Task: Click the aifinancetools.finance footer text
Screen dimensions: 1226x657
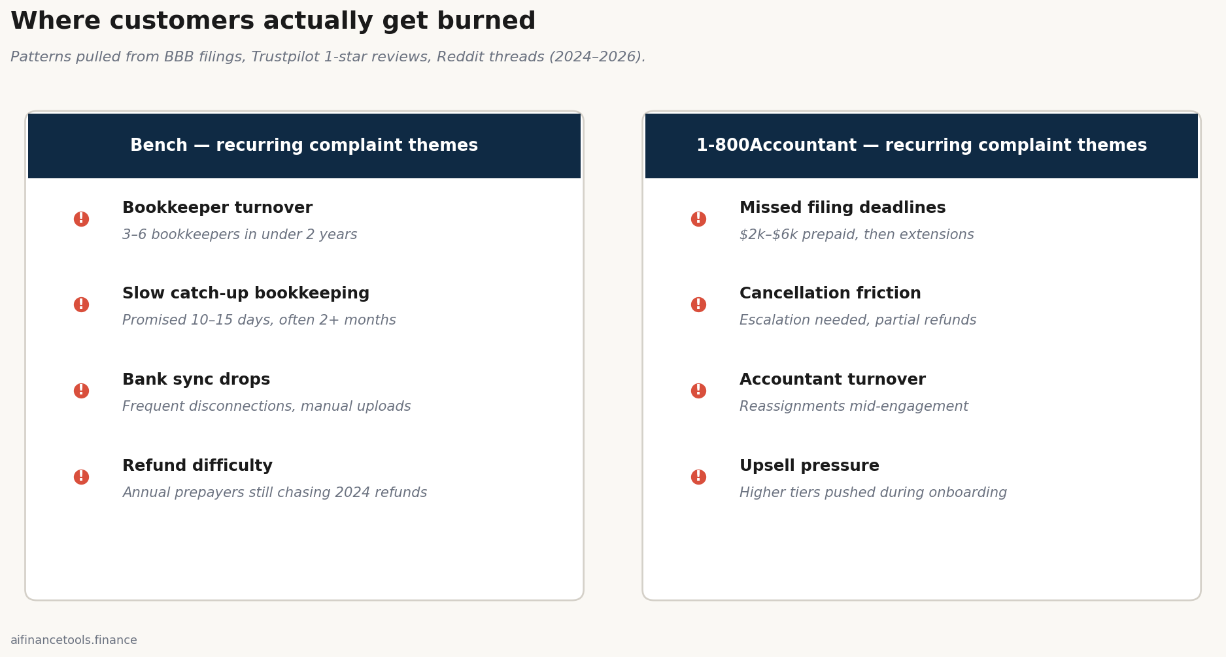Action: click(x=74, y=641)
